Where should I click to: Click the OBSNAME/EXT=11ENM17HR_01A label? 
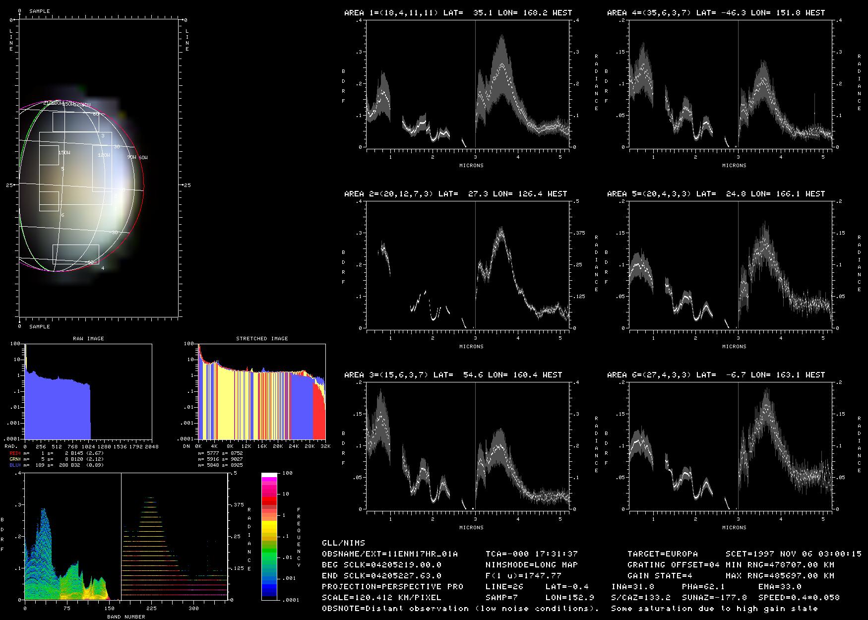click(389, 554)
